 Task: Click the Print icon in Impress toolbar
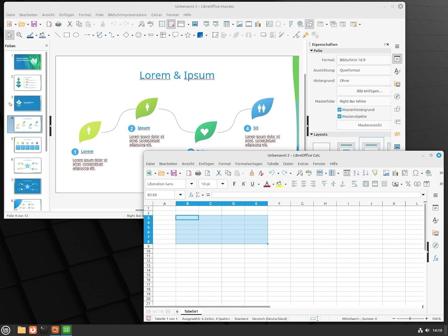click(x=59, y=24)
